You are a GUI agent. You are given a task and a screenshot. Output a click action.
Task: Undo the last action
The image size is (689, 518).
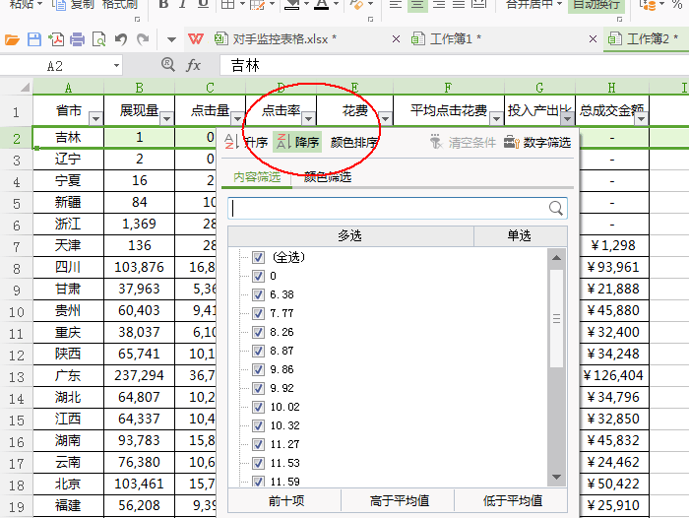pos(121,39)
